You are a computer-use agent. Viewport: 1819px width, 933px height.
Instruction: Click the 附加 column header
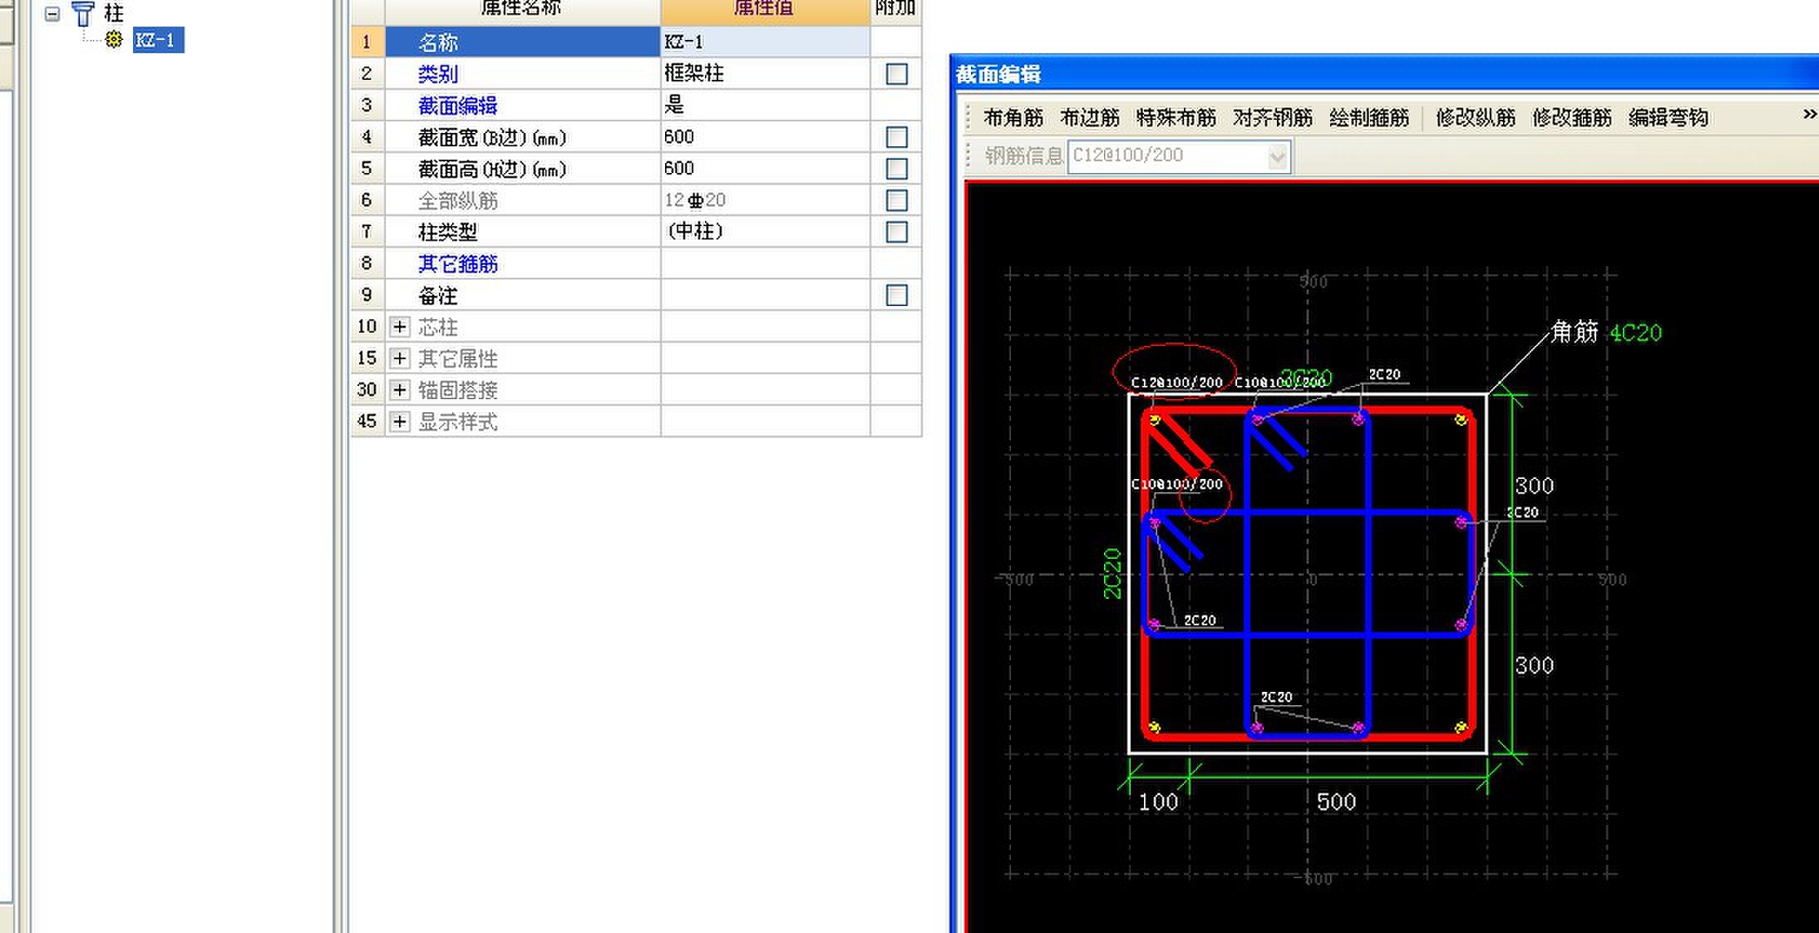point(895,11)
